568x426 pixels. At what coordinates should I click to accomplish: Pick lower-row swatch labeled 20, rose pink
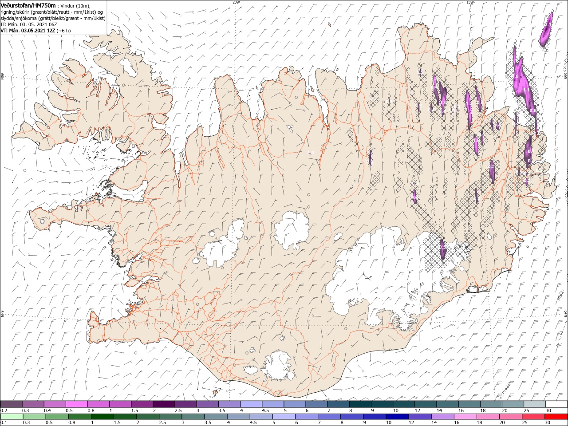[x=510, y=417]
